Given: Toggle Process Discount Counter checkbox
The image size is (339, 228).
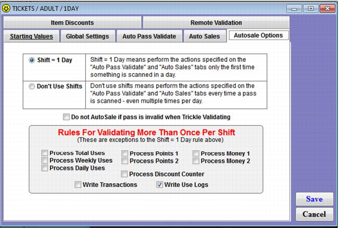Looking at the screenshot, I should click(x=124, y=174).
